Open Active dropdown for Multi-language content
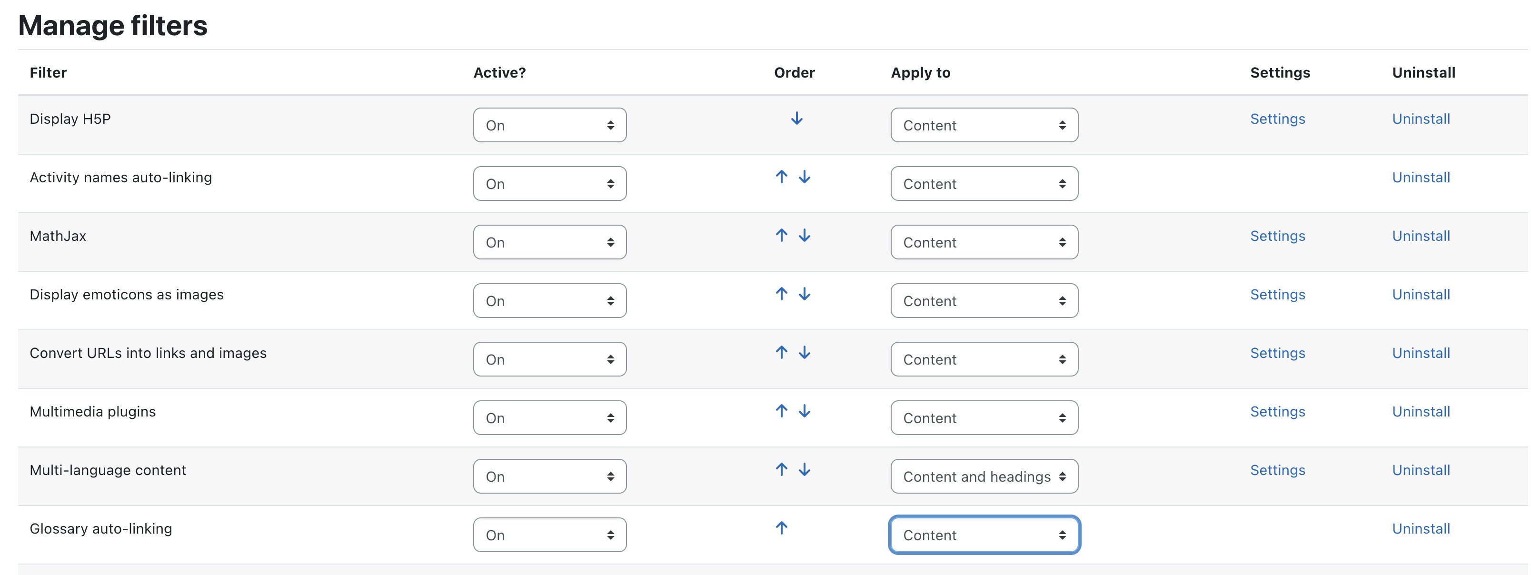The width and height of the screenshot is (1531, 575). 550,476
